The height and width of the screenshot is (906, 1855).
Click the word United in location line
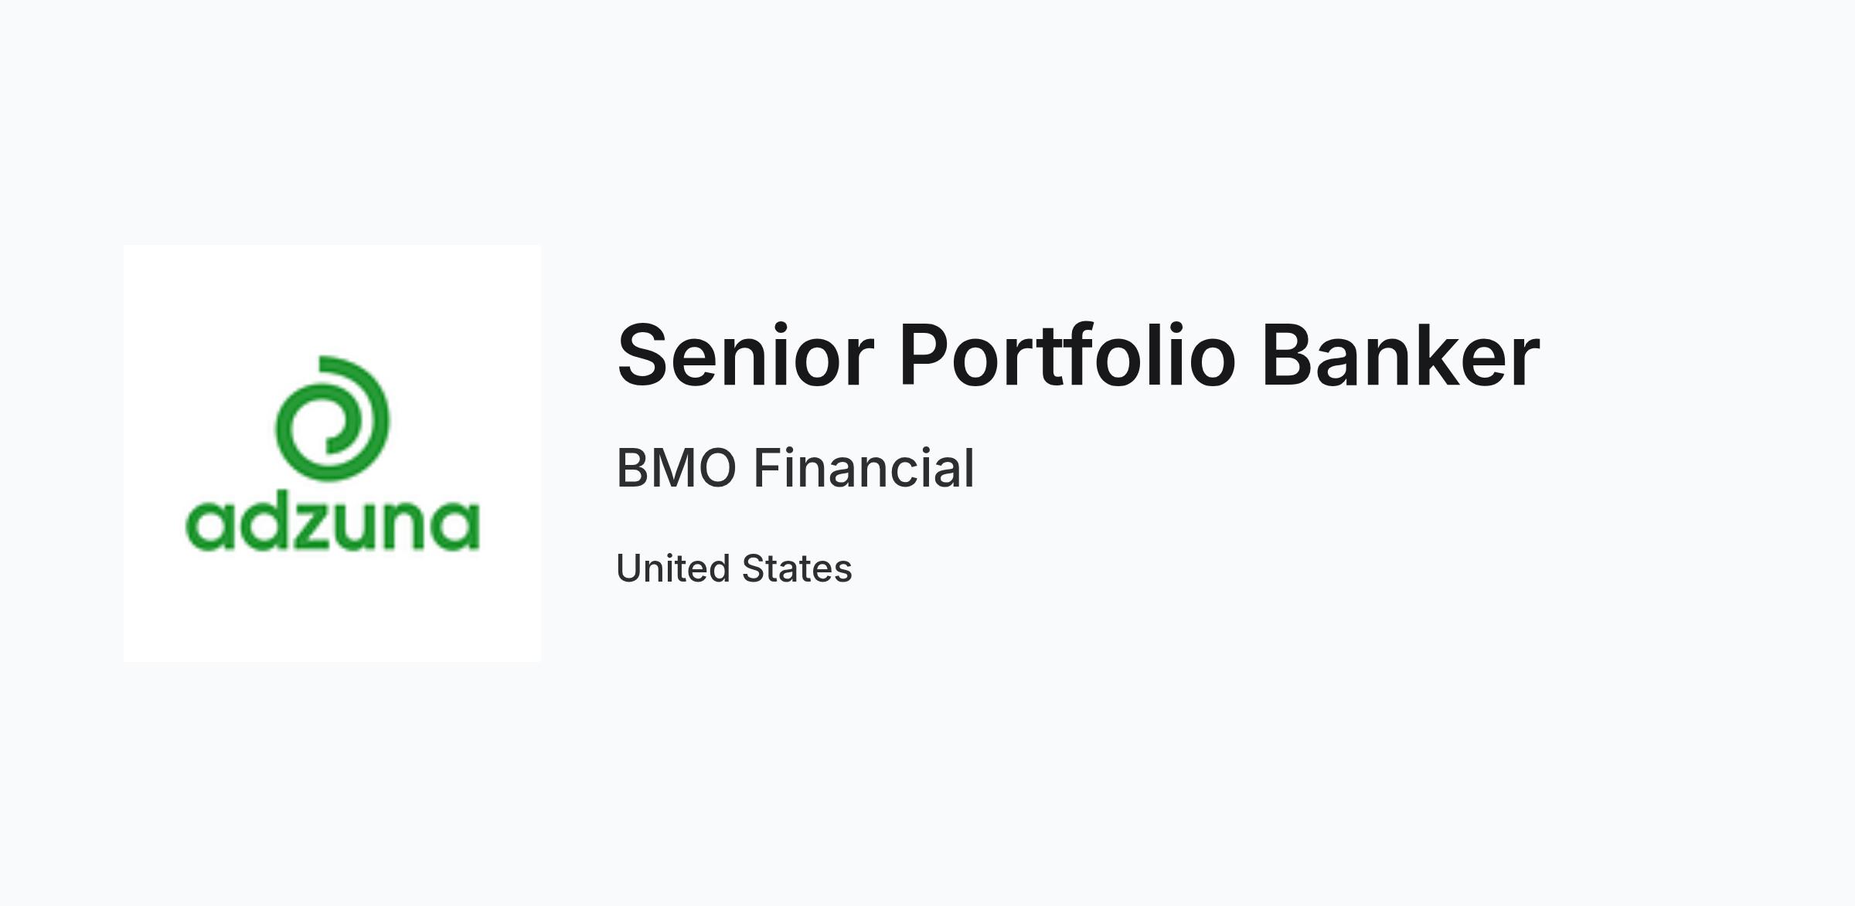(x=673, y=568)
